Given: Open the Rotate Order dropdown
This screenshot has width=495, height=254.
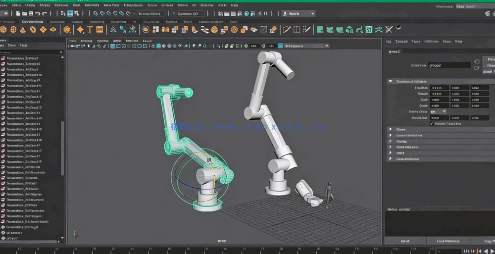Looking at the screenshot, I should [x=438, y=111].
